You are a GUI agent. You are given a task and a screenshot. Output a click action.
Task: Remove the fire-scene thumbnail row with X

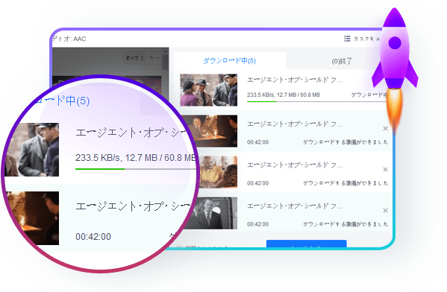pos(385,128)
